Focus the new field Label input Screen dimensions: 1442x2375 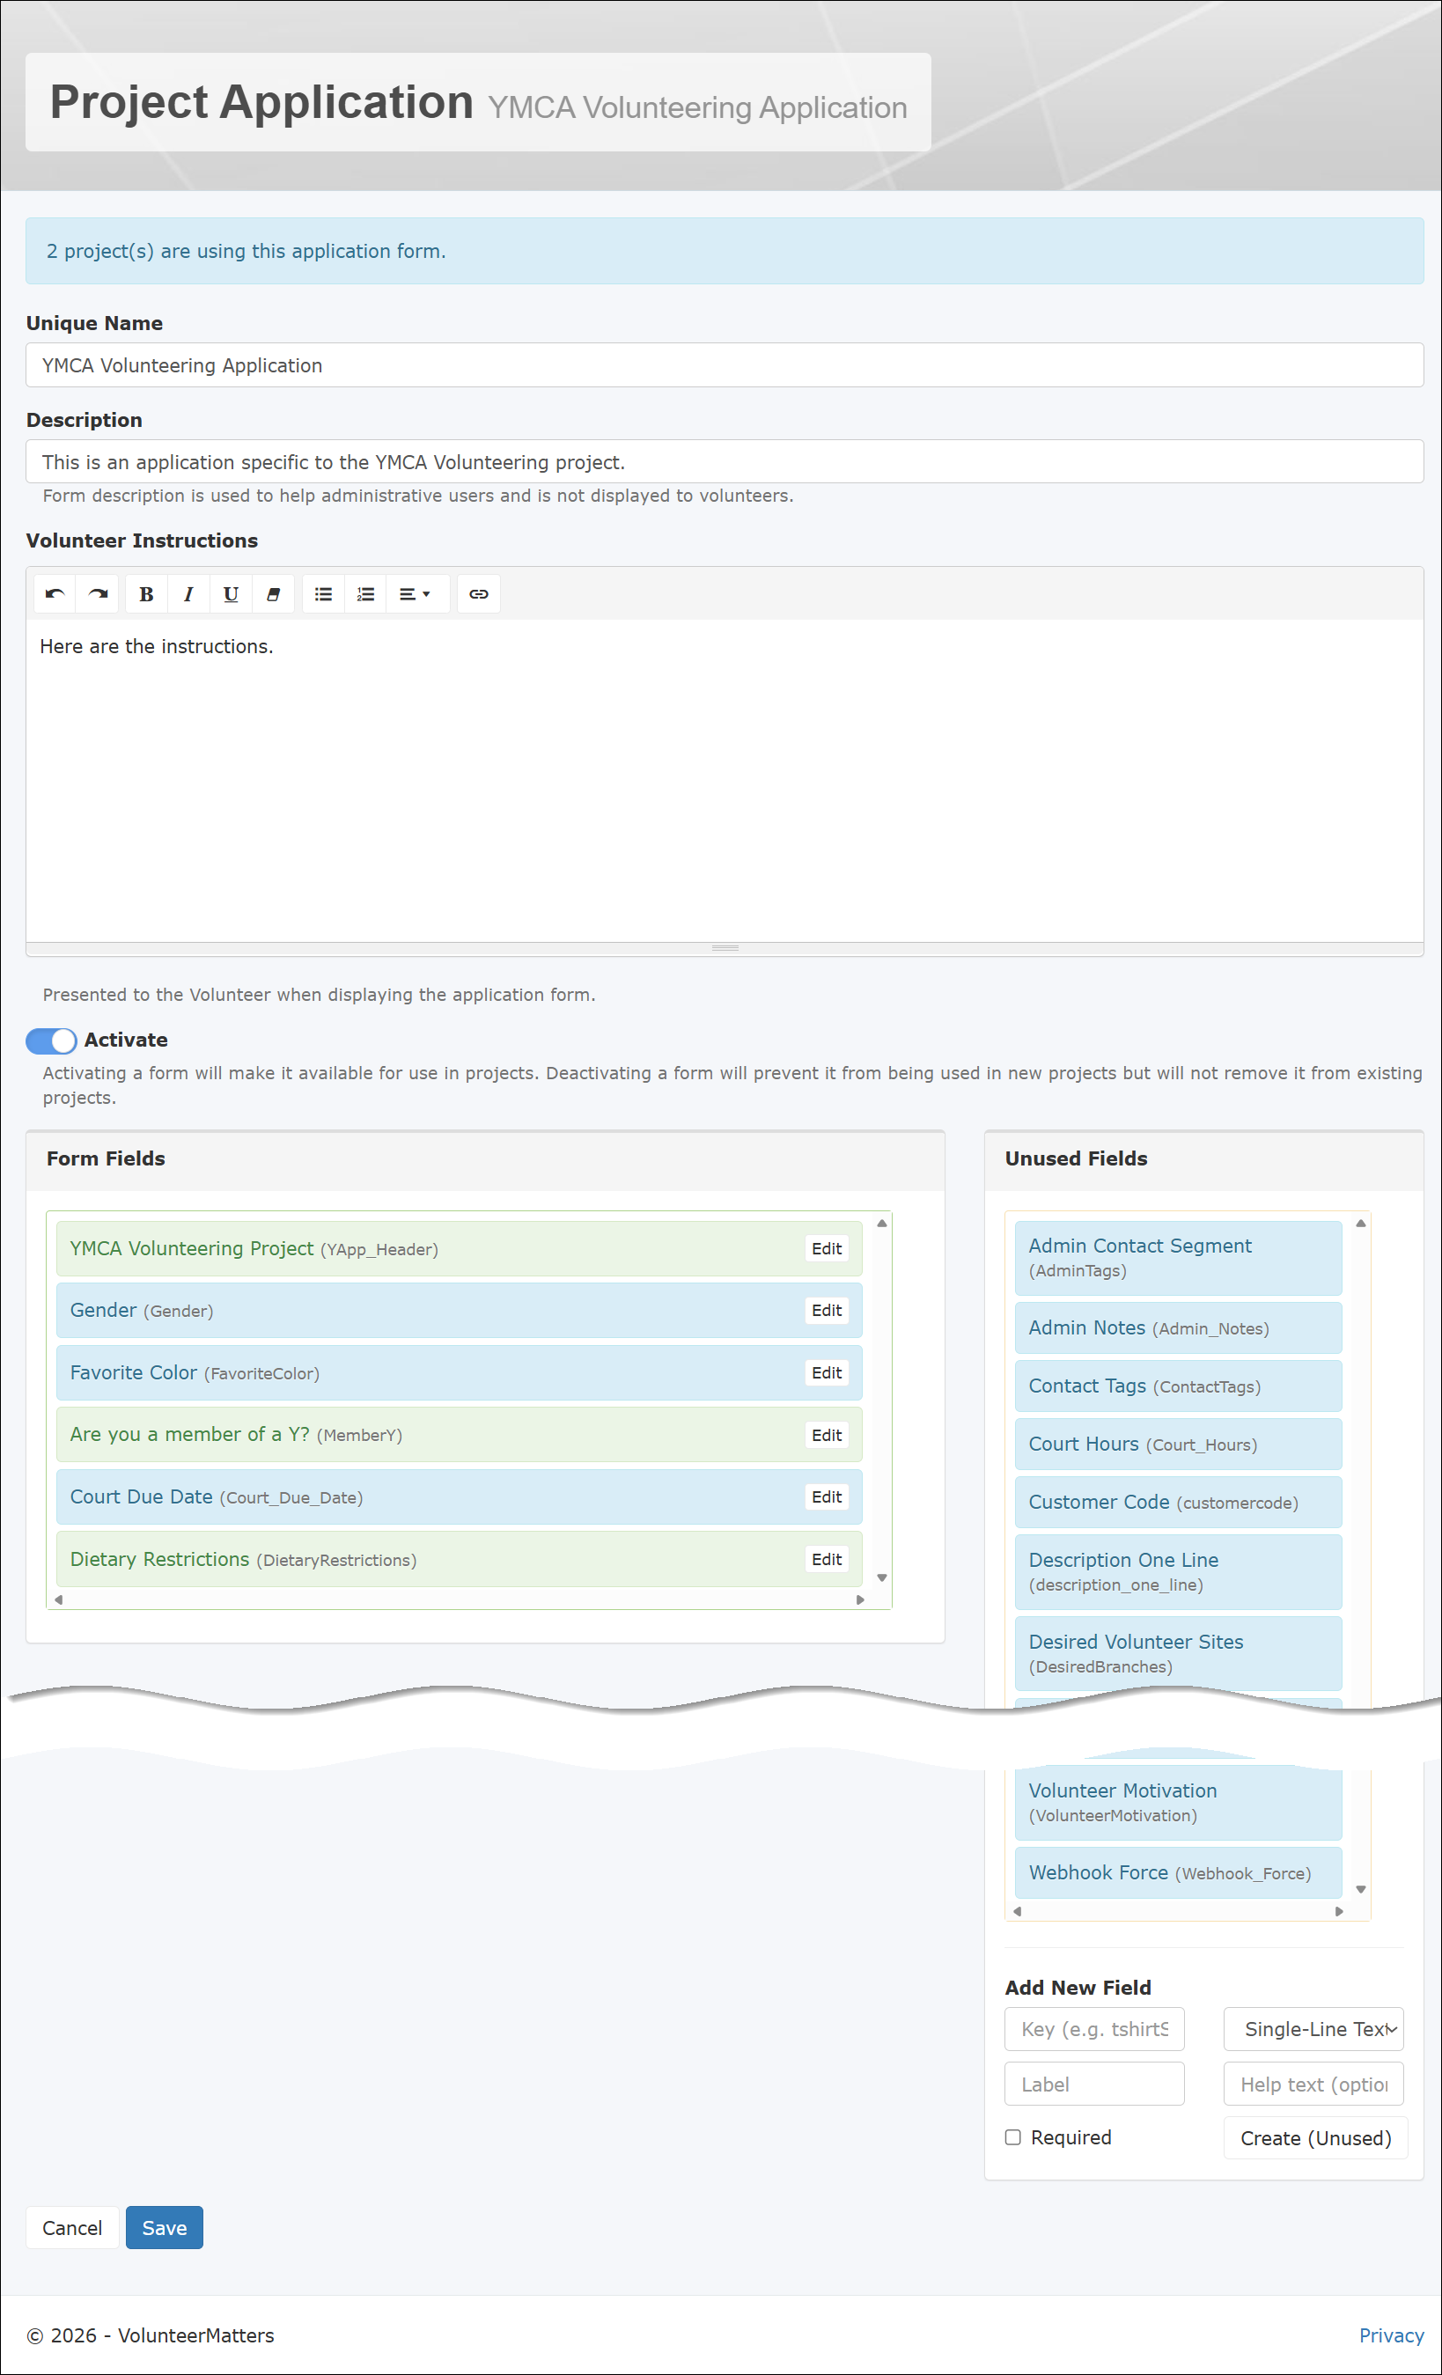click(1095, 2084)
